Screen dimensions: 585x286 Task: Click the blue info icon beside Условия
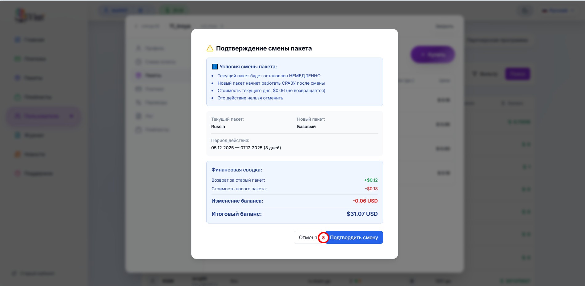coord(215,66)
